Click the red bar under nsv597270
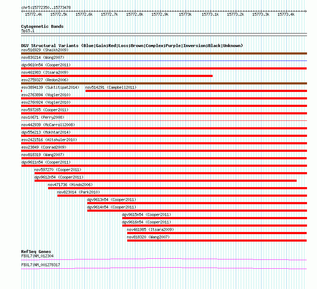Image resolution: width=317 pixels, height=289 pixels. (x=171, y=173)
